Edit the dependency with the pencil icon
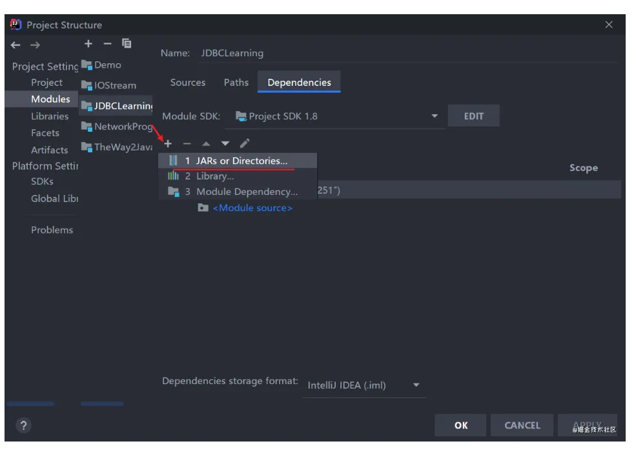Screen dimensions: 636x457 (245, 143)
